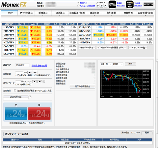Image resolution: width=158 pixels, height=148 pixels.
Task: Select large font size button 大
Action: coord(105,6)
